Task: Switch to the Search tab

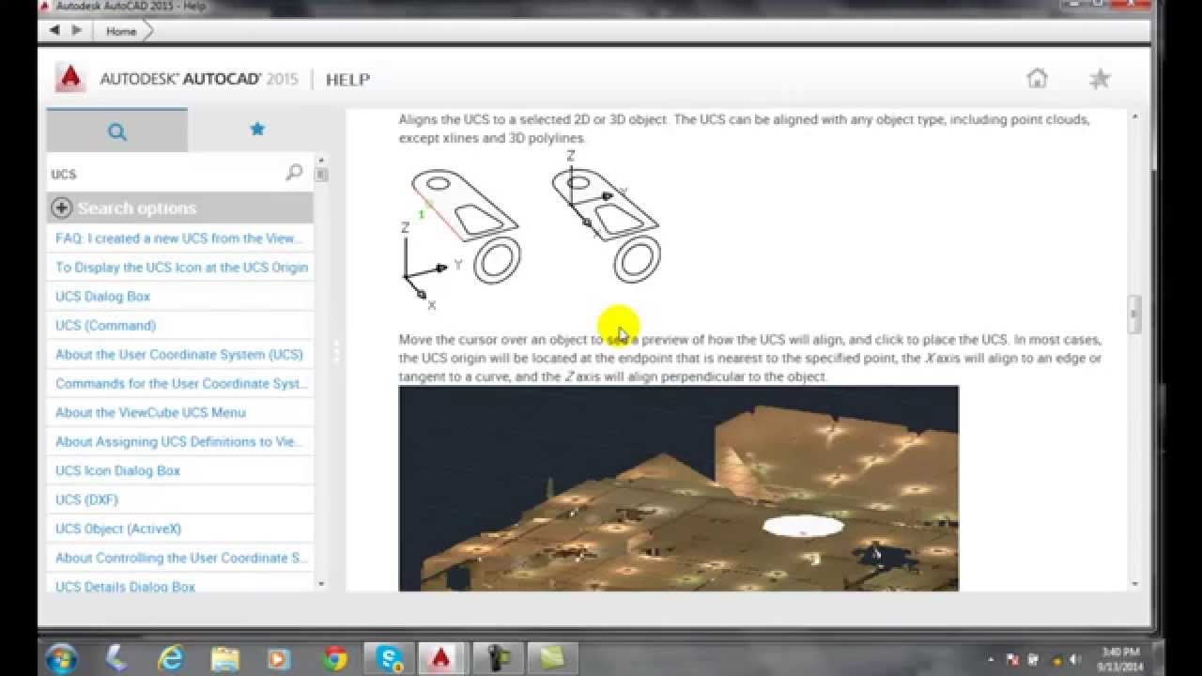Action: click(116, 131)
